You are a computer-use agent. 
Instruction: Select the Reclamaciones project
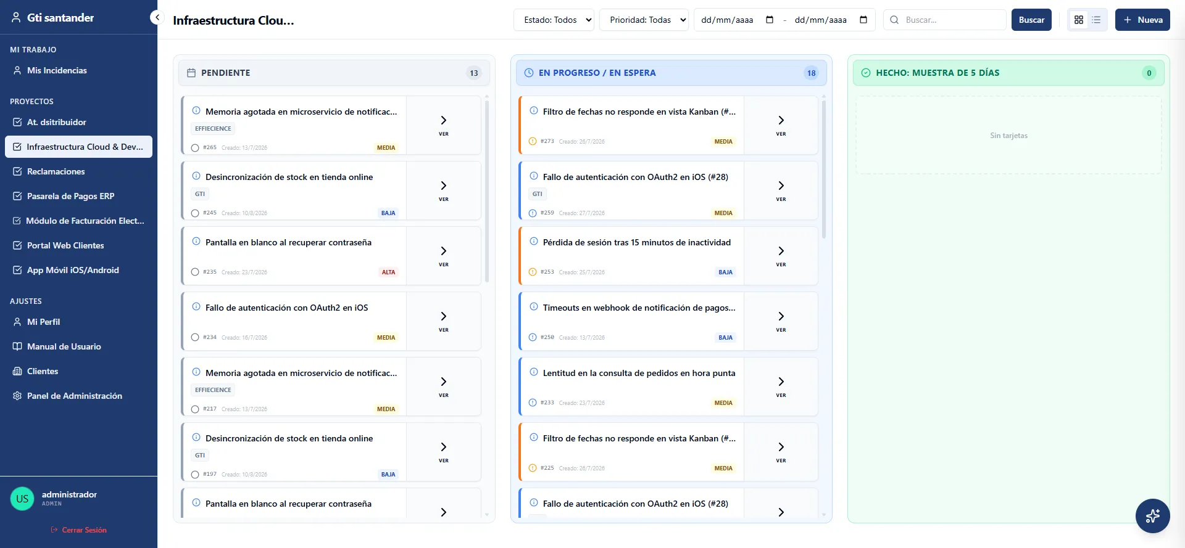point(78,171)
